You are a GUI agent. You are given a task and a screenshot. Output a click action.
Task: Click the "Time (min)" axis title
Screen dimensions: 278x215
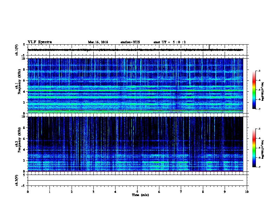(140, 195)
